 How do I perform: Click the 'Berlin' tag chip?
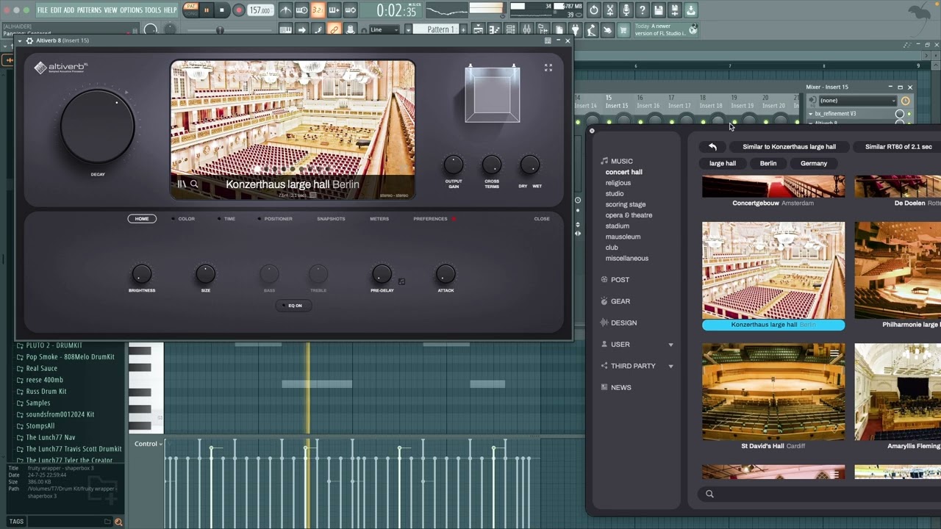pos(768,164)
